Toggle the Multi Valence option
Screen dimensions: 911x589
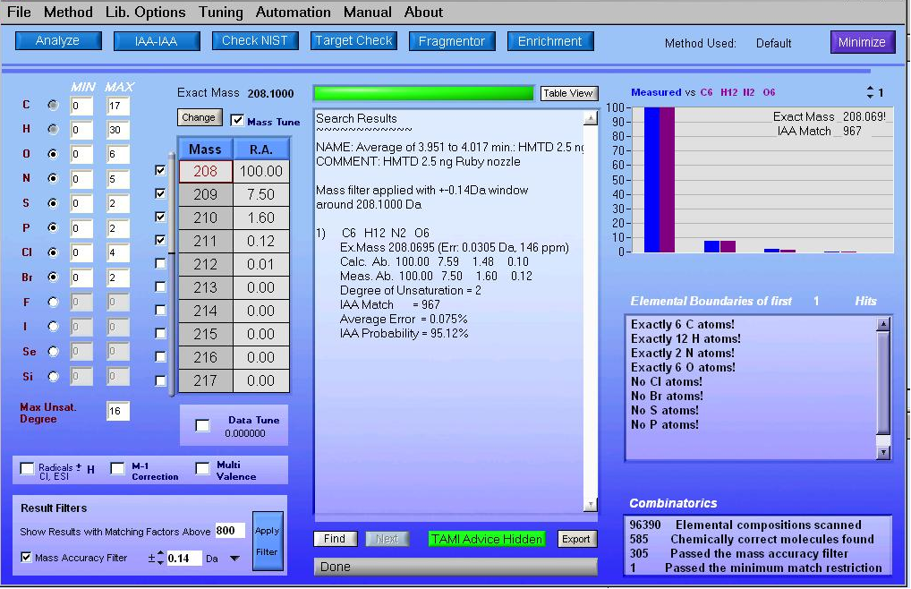(202, 469)
